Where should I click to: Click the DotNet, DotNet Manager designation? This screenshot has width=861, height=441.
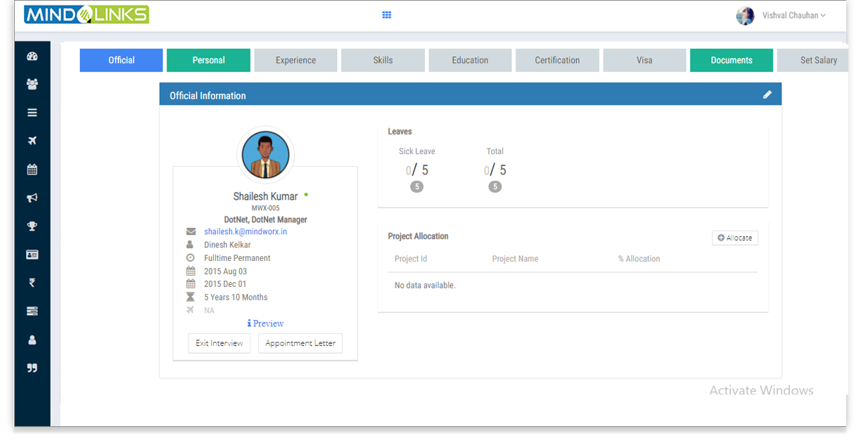(266, 219)
